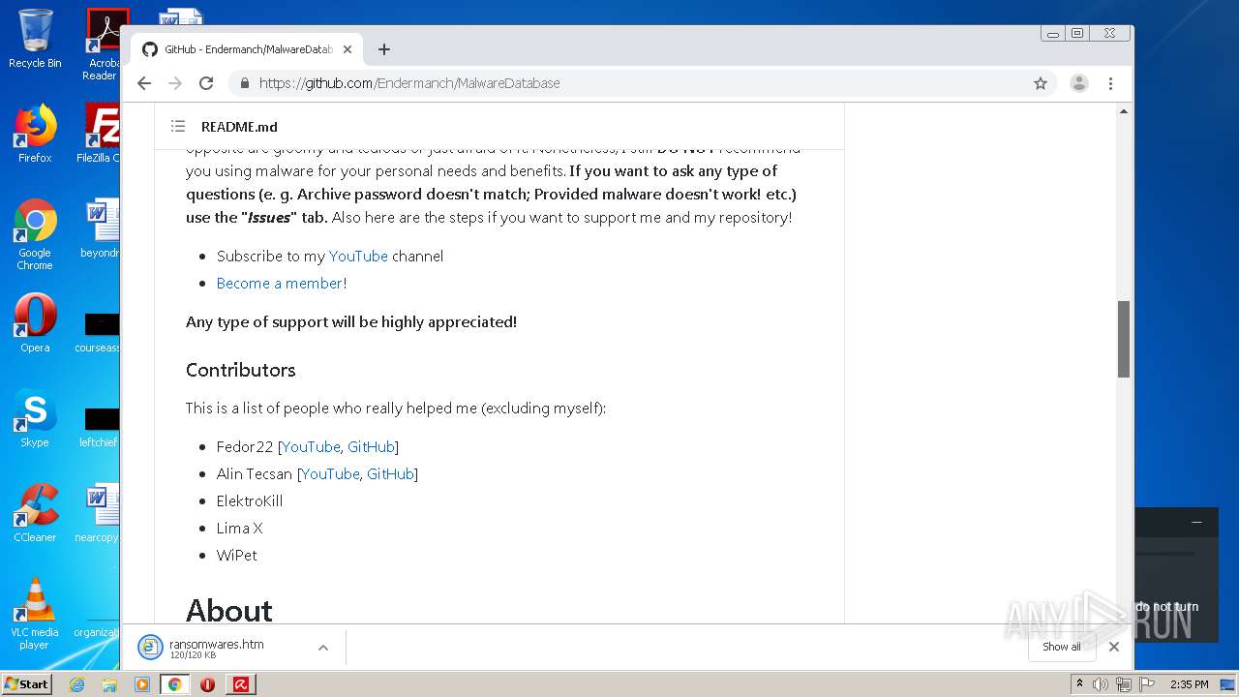Close the downloads bar
The width and height of the screenshot is (1239, 697).
[1114, 647]
